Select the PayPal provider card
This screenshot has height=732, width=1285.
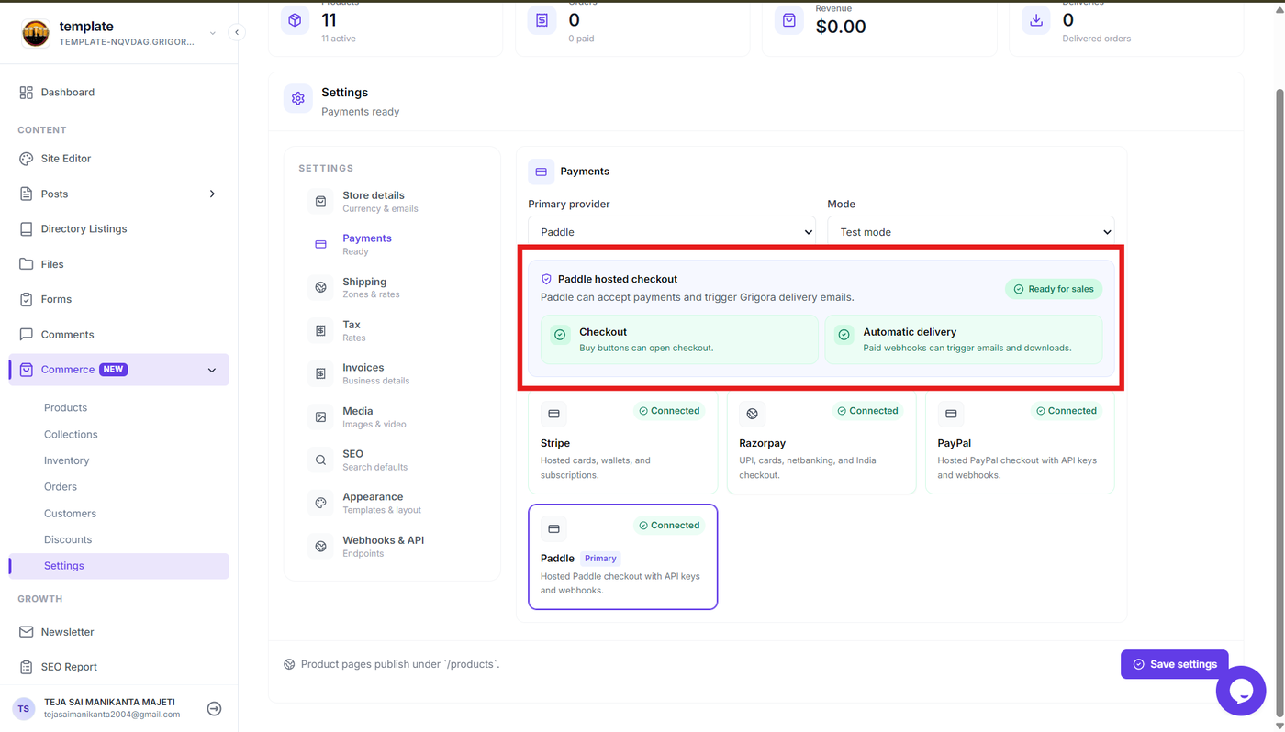(1020, 442)
